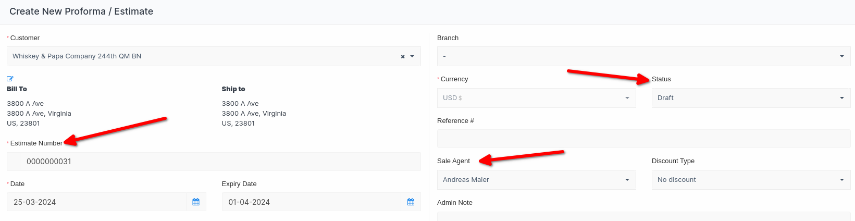
Task: Clear the selected customer with the x icon
Action: coord(403,56)
